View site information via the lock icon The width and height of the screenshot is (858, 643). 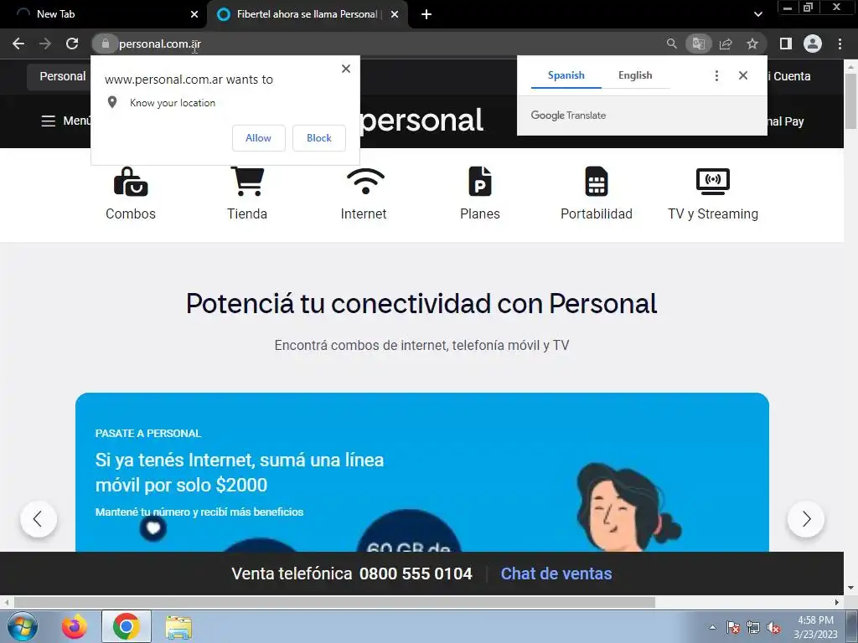[105, 44]
